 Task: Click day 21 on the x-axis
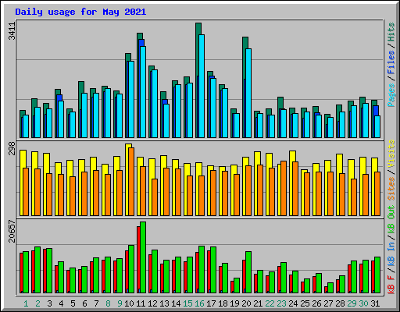[x=258, y=303]
